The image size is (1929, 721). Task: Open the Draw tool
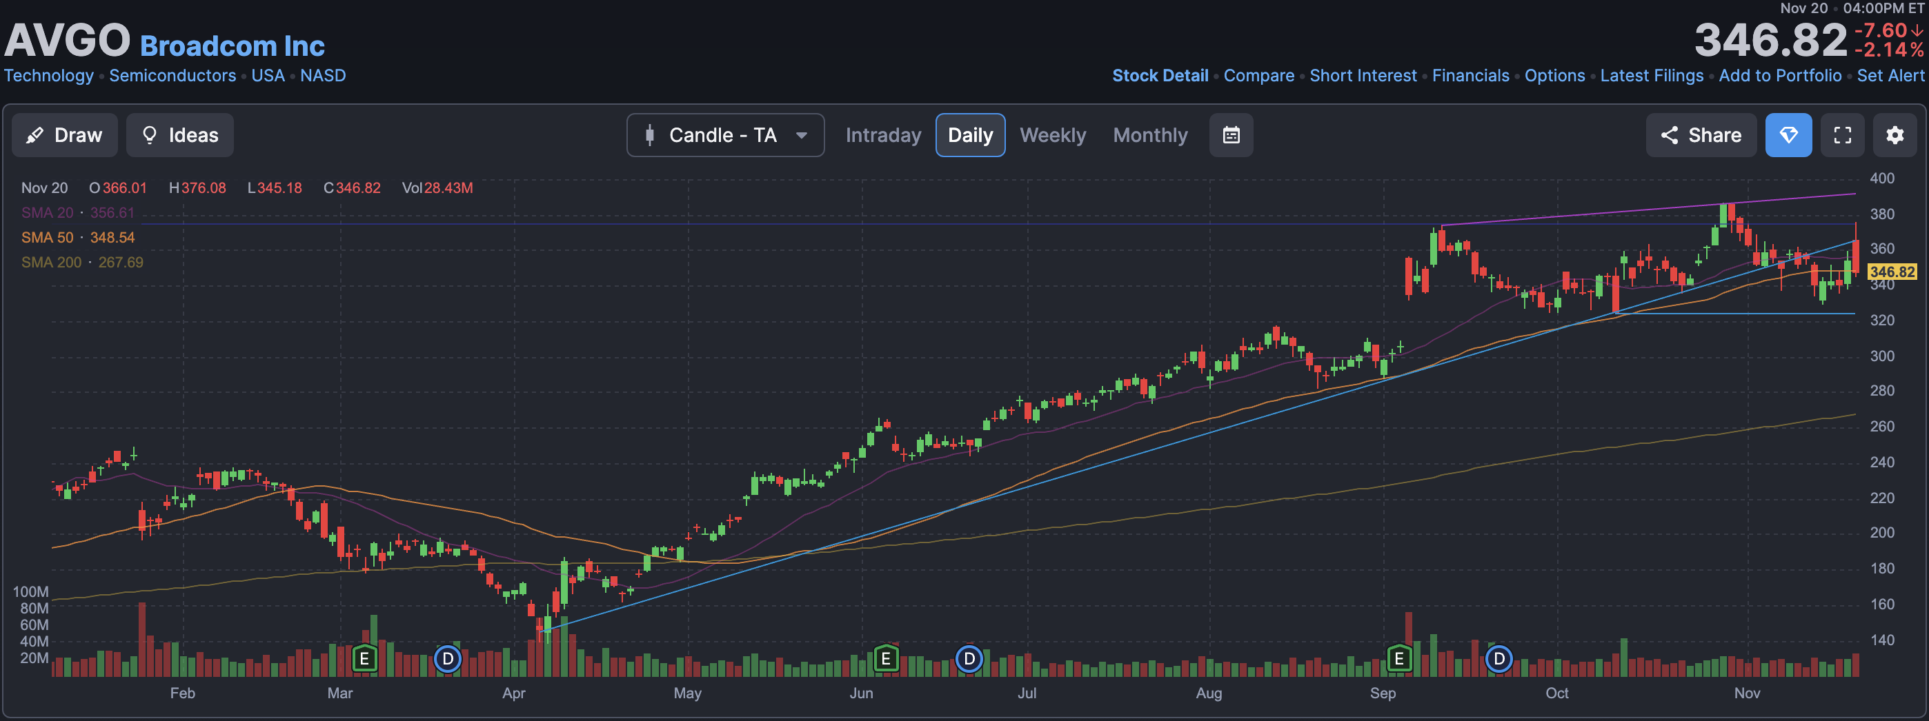click(64, 135)
